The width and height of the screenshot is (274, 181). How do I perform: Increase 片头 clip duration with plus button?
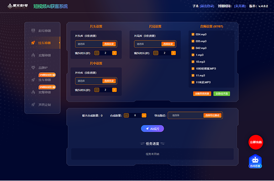115,53
